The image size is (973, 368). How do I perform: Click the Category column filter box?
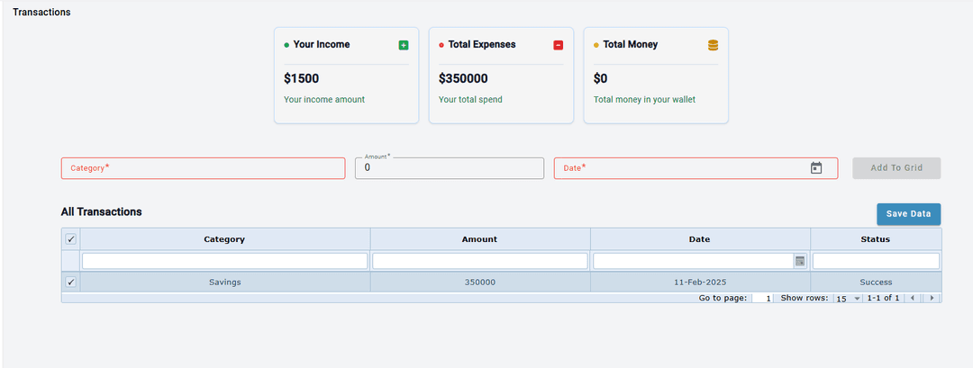tap(224, 261)
